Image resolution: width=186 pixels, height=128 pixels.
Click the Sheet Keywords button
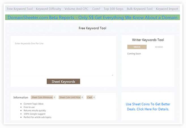tap(63, 81)
